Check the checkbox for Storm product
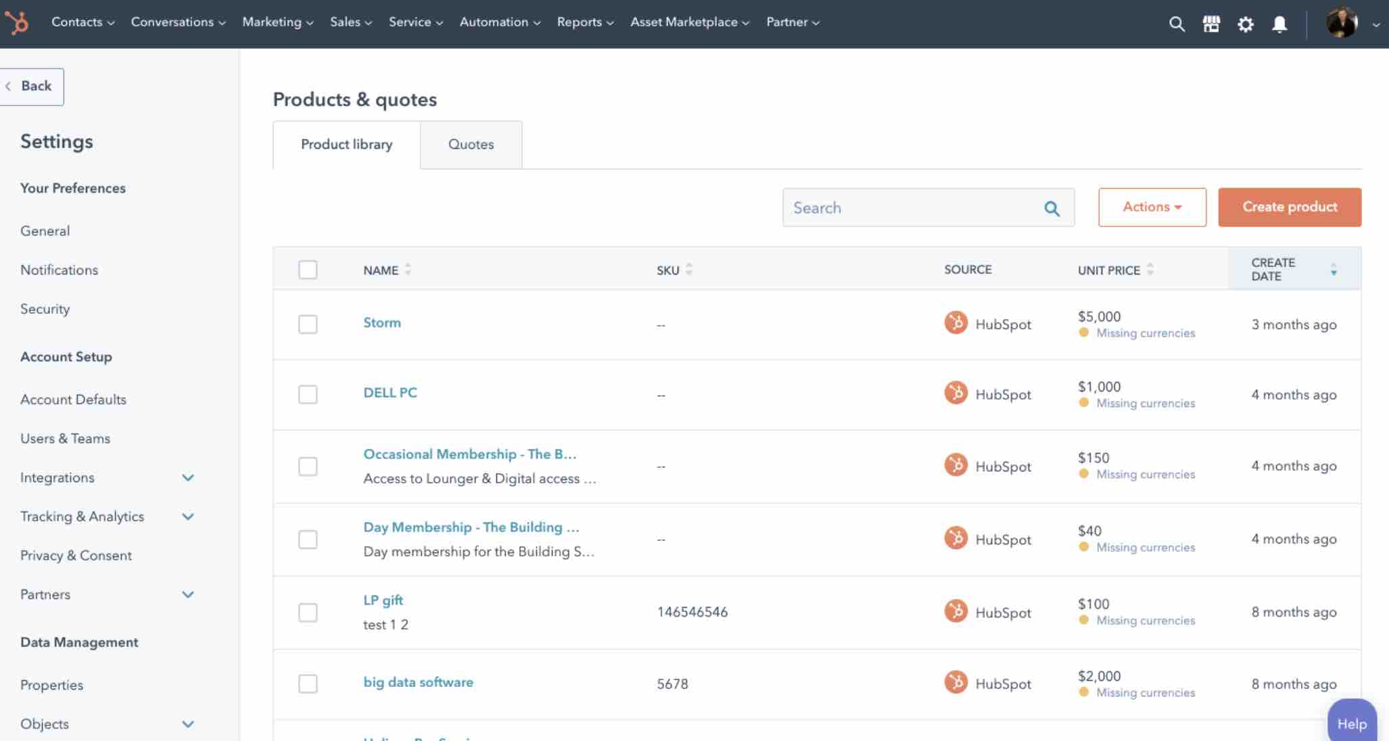Screen dimensions: 1389x741 [308, 325]
